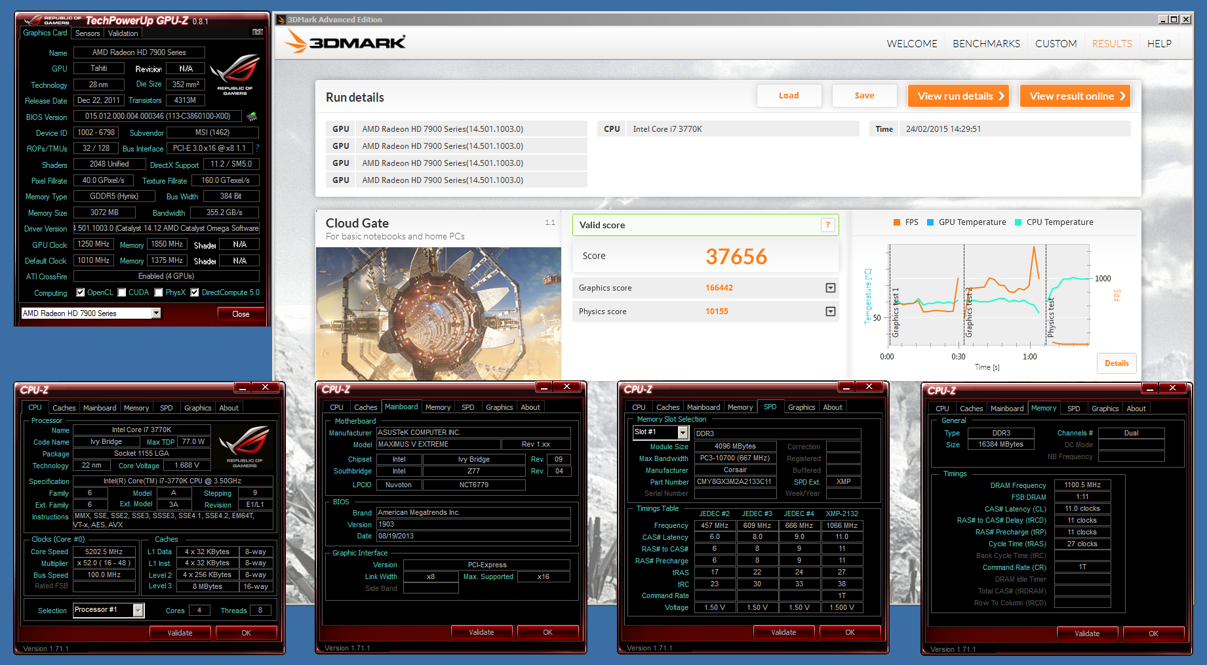Minimize the 3DMark Advanced Edition window
Viewport: 1207px width, 665px height.
coord(1162,20)
